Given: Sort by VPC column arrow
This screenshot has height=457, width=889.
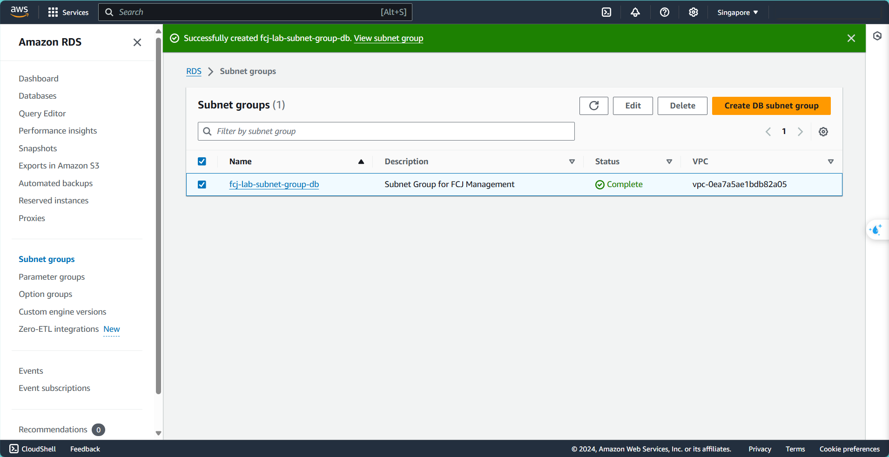Looking at the screenshot, I should pyautogui.click(x=831, y=161).
